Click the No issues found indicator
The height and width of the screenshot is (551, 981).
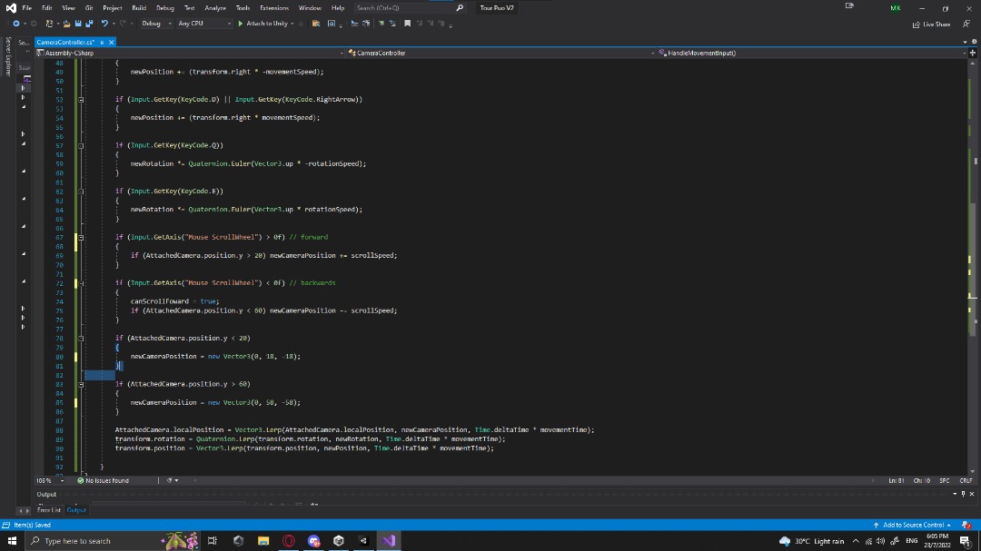coord(103,480)
